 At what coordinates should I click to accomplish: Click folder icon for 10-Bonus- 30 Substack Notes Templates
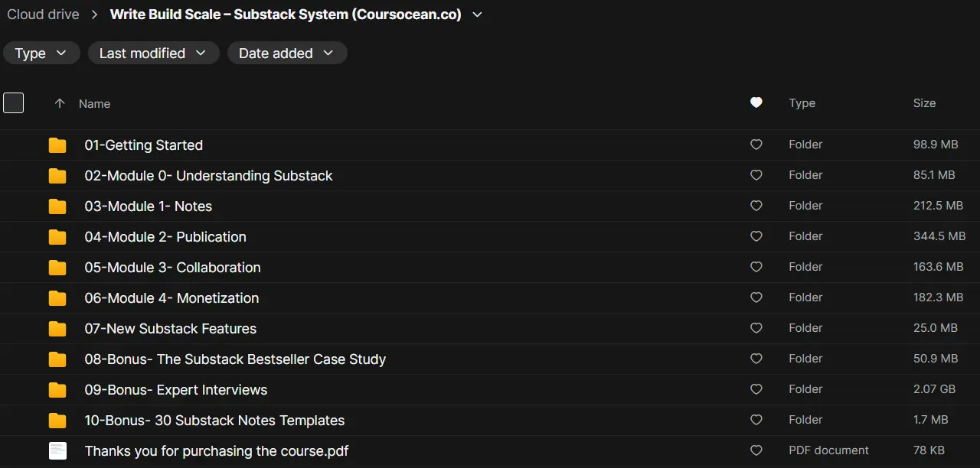tap(57, 421)
